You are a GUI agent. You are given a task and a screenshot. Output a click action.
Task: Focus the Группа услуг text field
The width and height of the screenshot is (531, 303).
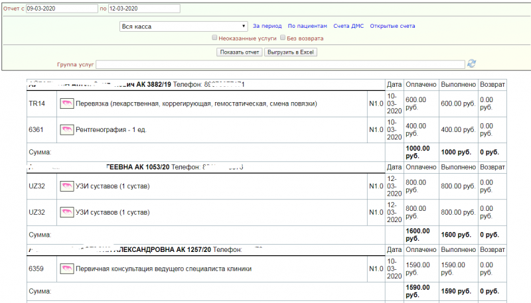tap(280, 64)
